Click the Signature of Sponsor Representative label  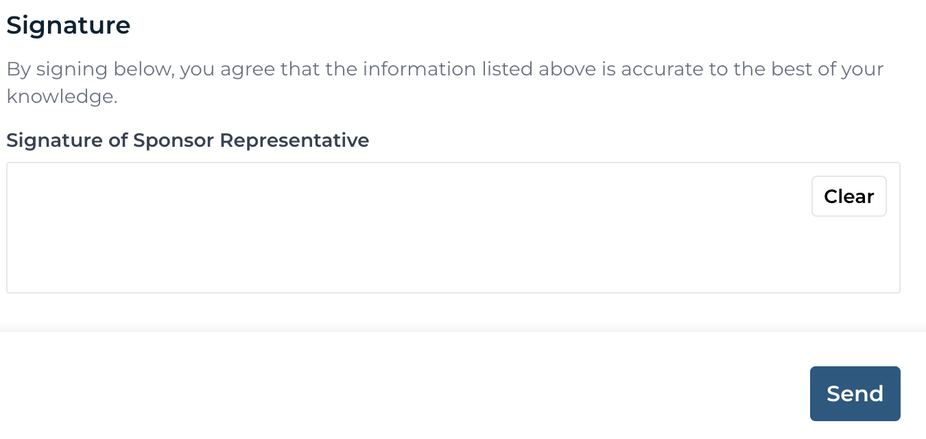coord(187,140)
